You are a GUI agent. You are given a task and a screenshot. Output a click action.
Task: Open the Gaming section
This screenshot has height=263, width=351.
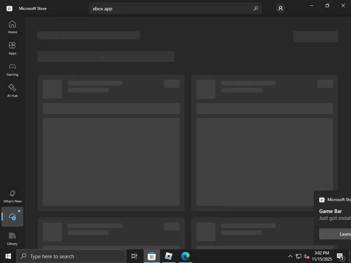pyautogui.click(x=12, y=70)
